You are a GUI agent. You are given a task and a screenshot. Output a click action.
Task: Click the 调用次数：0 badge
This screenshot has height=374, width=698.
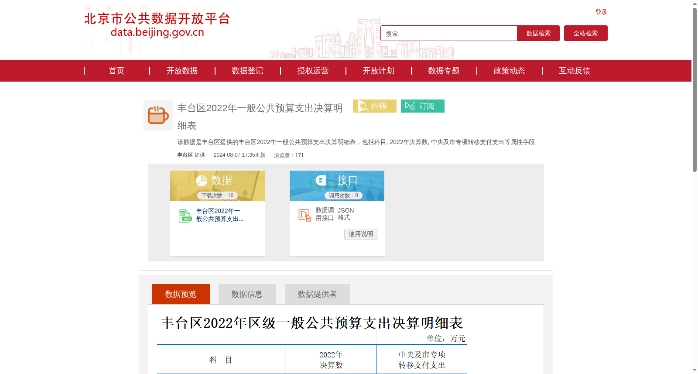coord(343,196)
